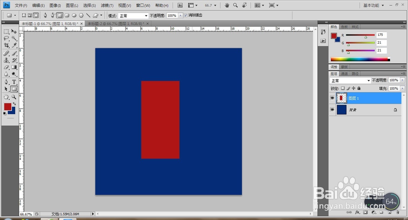Enable Shape Layers mode in options bar
Screen dimensions: 408x220
pyautogui.click(x=24, y=16)
